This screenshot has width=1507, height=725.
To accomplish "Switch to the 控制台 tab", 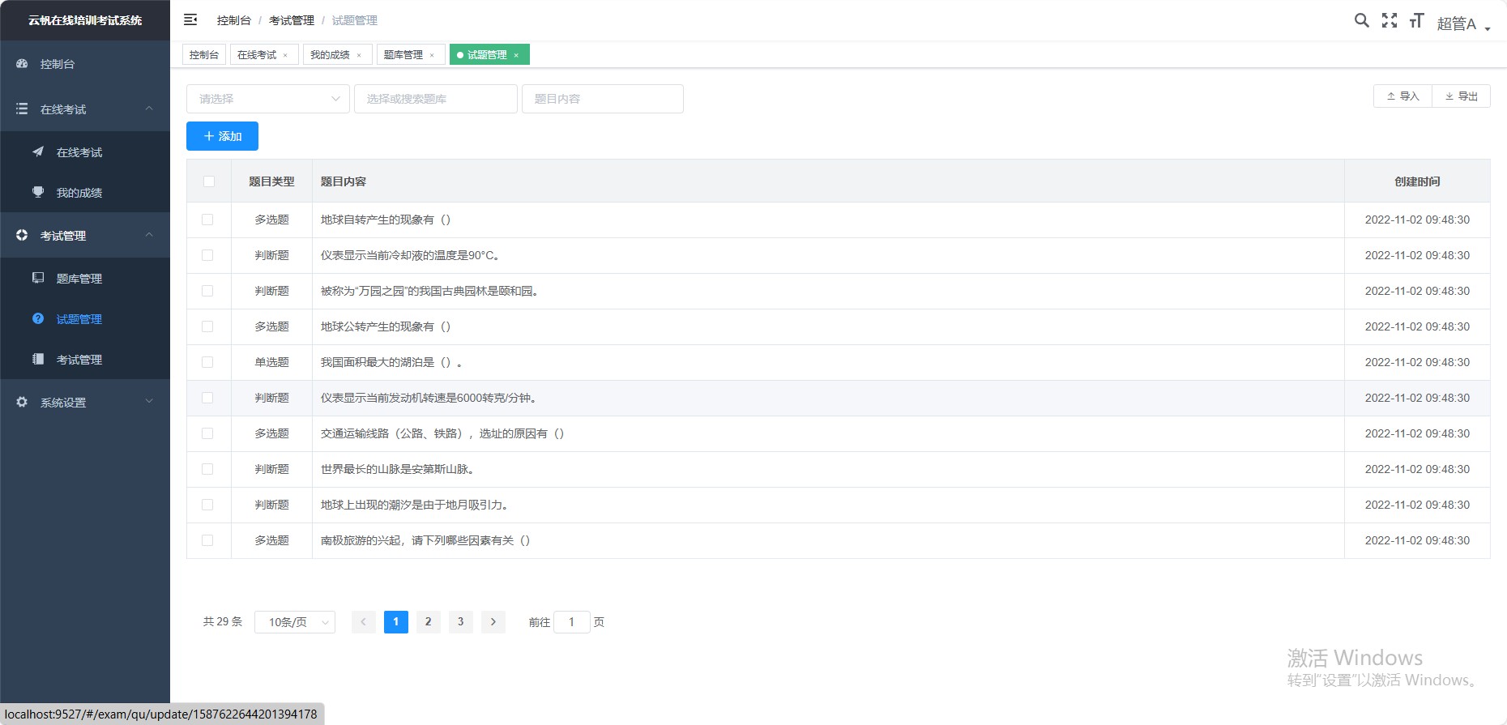I will 204,54.
